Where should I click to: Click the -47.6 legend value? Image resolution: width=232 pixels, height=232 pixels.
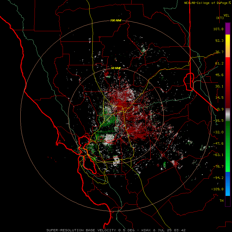(x=218, y=144)
